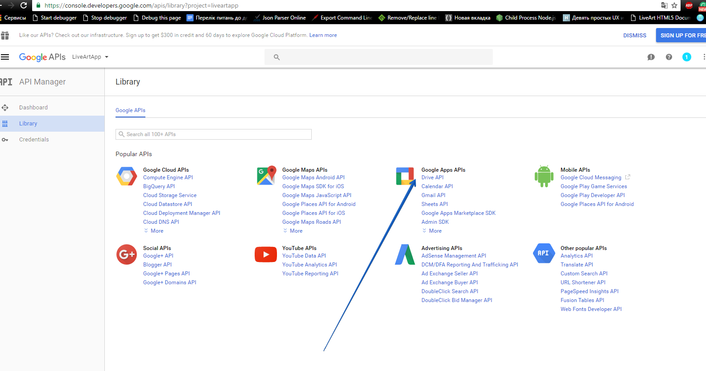Open Cloud Storage Service link
This screenshot has width=706, height=371.
(x=170, y=195)
